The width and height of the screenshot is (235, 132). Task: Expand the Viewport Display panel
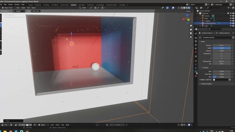[x=206, y=84]
